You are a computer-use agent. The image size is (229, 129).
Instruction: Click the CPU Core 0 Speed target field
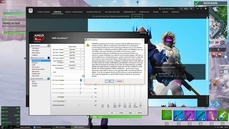click(x=72, y=49)
